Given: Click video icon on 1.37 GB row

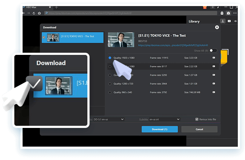Looking at the screenshot, I should point(214,75).
